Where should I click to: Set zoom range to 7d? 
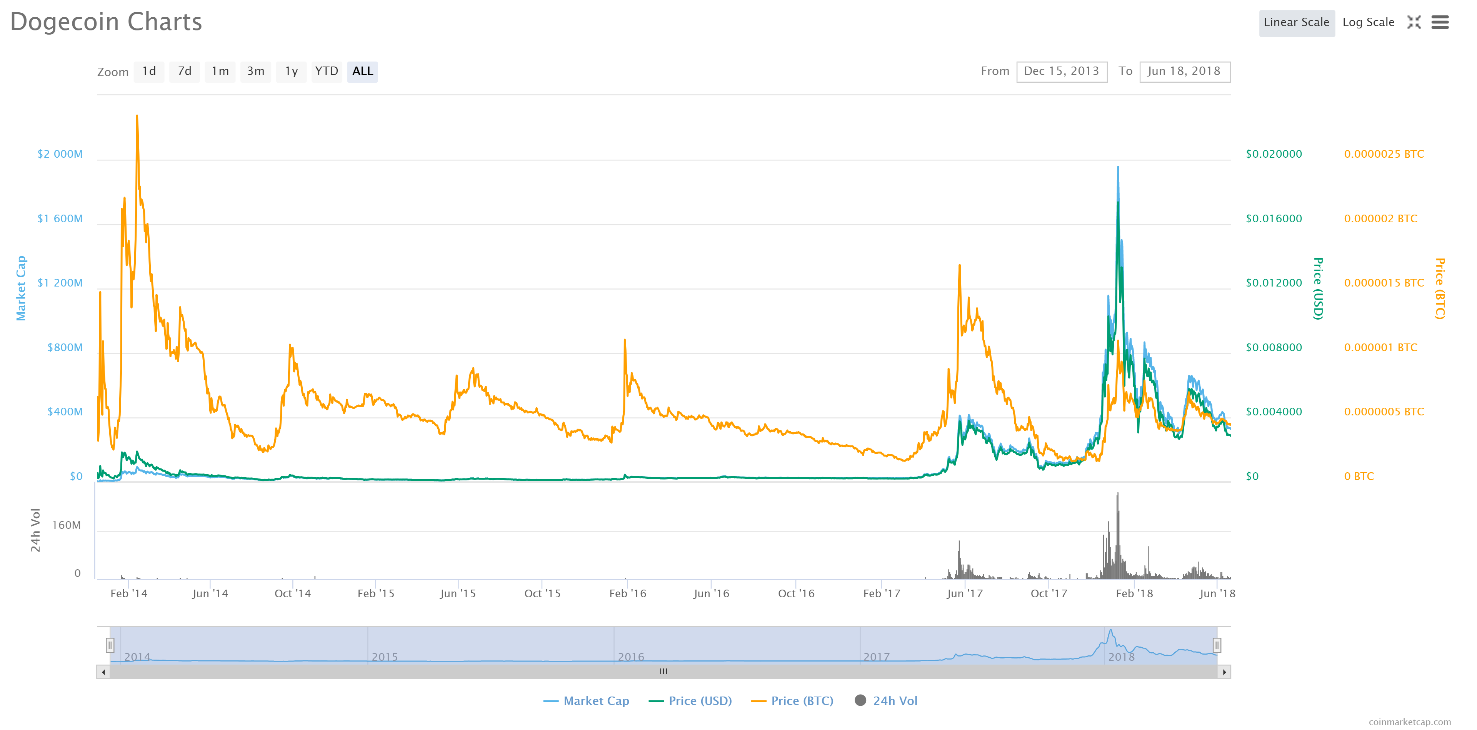coord(185,72)
